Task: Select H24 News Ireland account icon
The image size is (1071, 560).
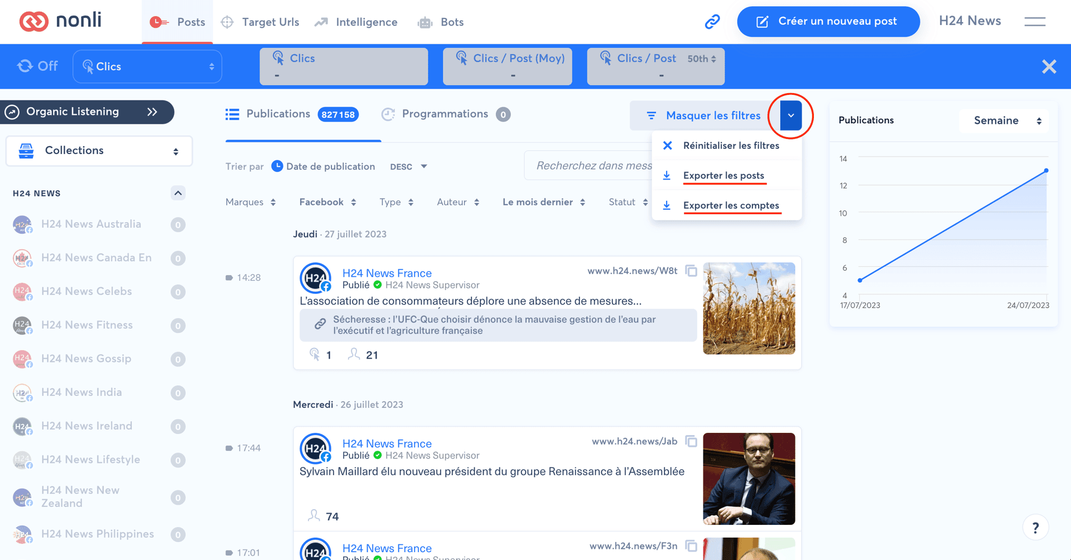Action: [22, 427]
